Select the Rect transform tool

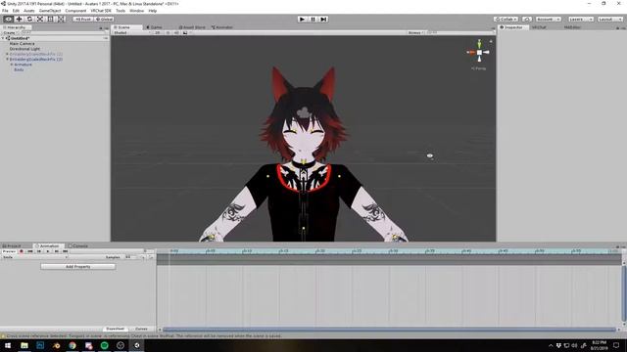point(50,19)
